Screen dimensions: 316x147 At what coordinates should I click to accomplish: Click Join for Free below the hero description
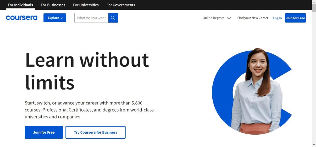pos(44,132)
